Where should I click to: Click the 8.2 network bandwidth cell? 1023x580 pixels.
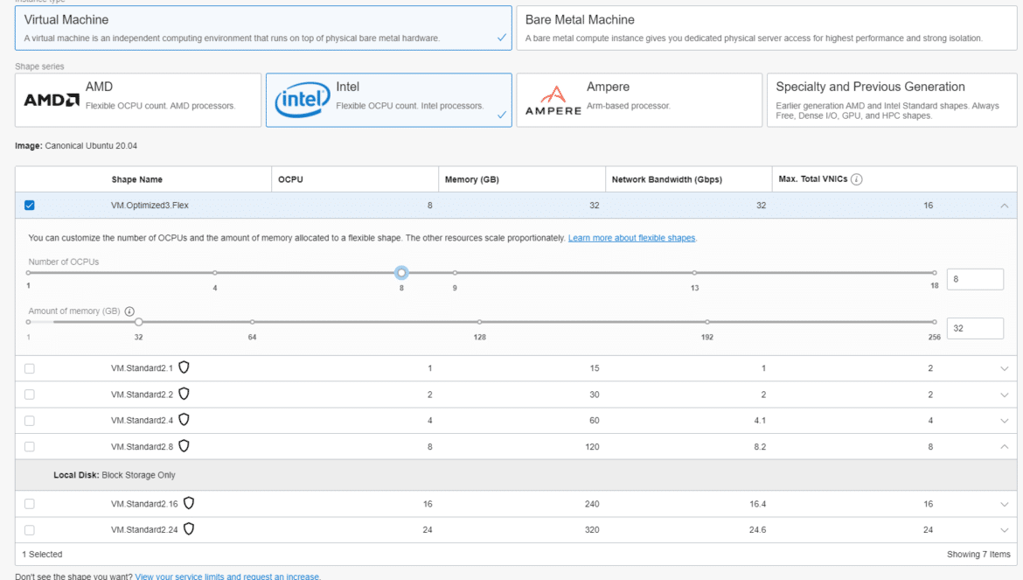(x=760, y=447)
